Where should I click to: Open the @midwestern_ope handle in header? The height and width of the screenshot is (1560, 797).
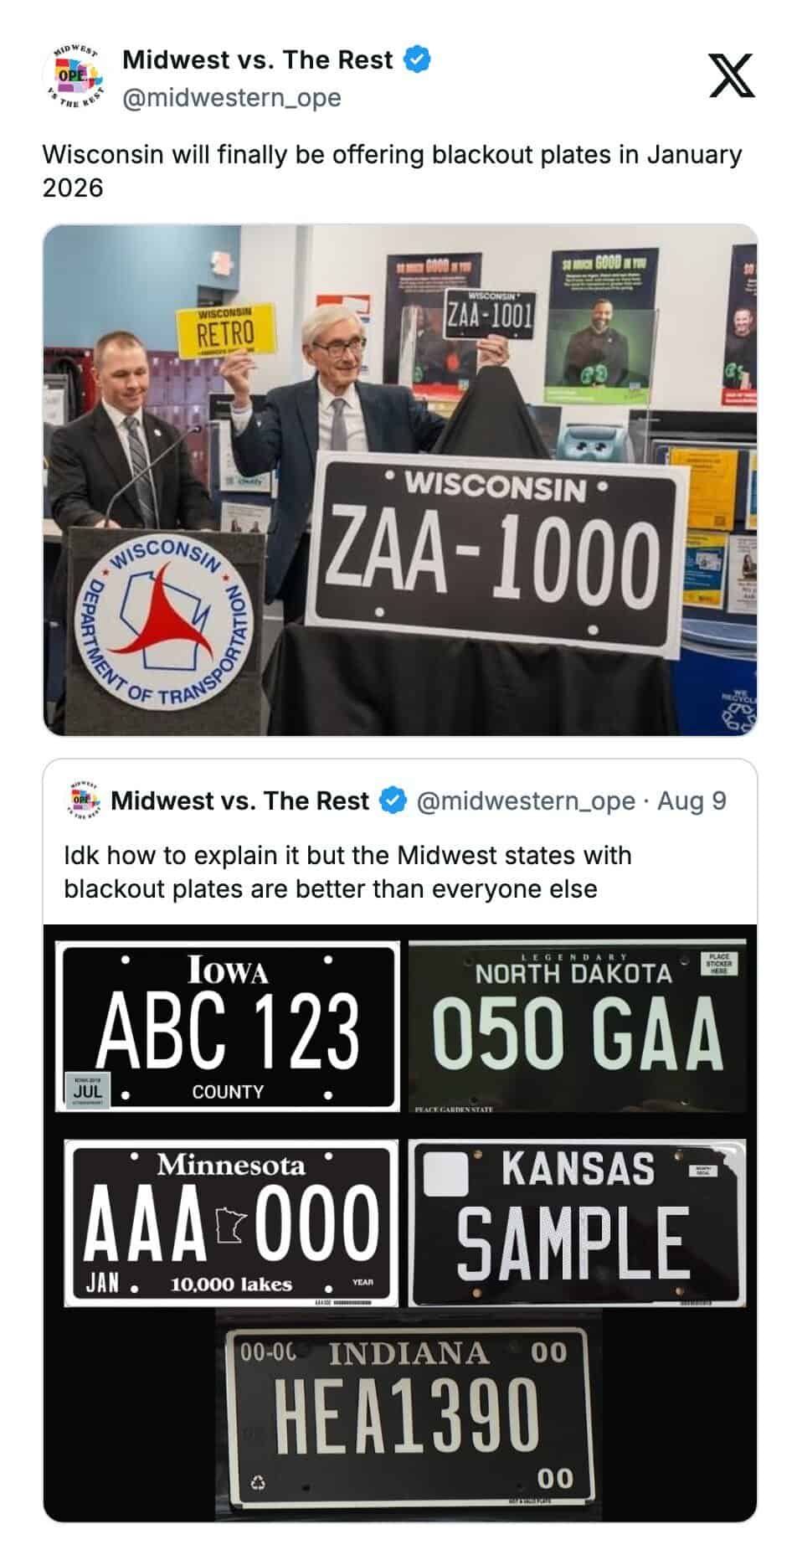pyautogui.click(x=232, y=98)
